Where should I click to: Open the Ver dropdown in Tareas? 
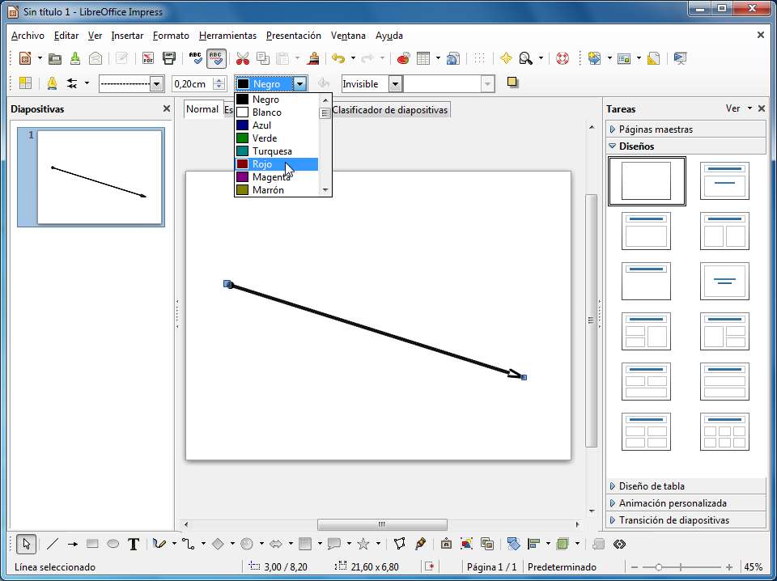(738, 108)
